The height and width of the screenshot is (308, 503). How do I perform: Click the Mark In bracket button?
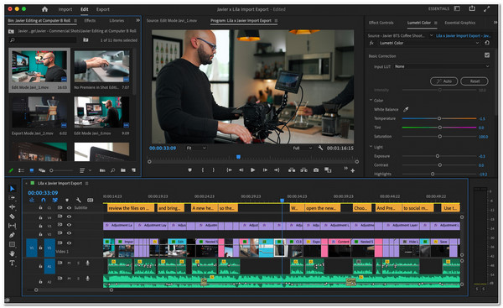pos(202,170)
